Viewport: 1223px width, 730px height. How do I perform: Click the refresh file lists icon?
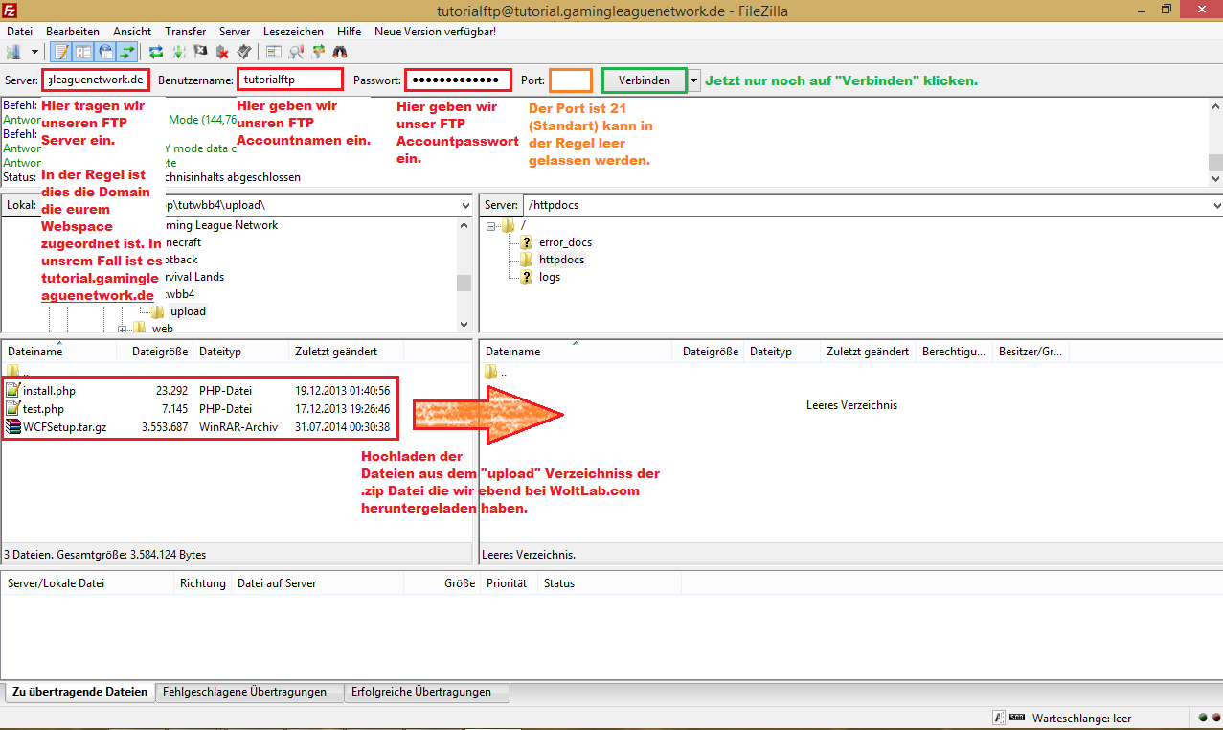click(x=156, y=52)
